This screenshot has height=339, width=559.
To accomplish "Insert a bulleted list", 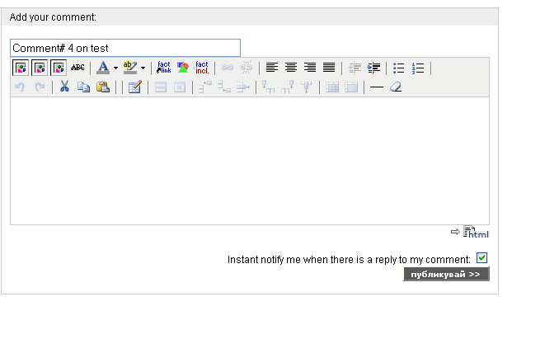I will (398, 68).
